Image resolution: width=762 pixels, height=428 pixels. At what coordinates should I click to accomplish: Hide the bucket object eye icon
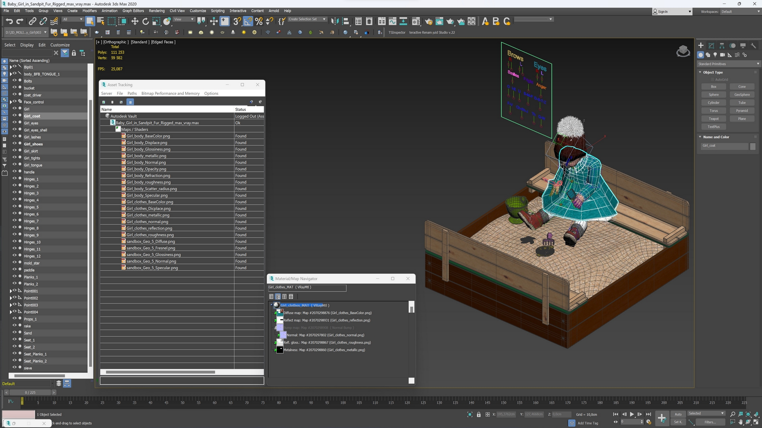pos(14,88)
